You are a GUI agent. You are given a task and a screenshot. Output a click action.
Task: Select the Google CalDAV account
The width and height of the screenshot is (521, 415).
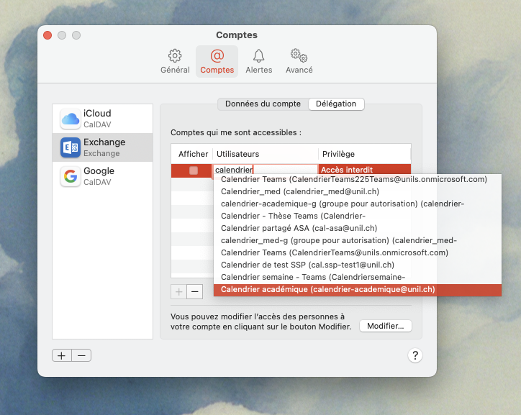(x=102, y=176)
